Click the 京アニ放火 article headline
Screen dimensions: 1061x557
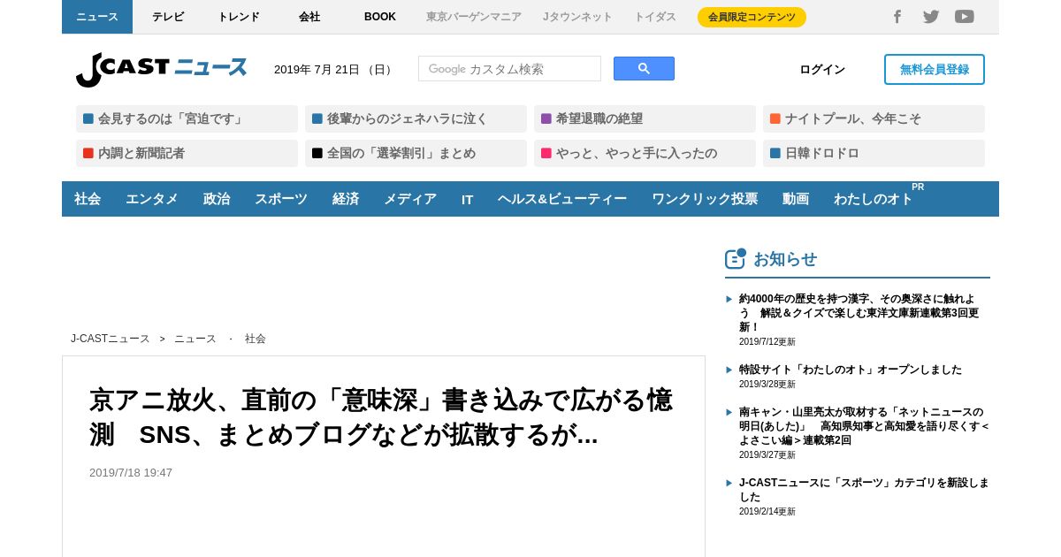click(382, 416)
